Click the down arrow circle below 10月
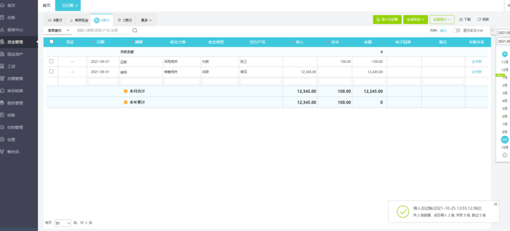 point(505,155)
